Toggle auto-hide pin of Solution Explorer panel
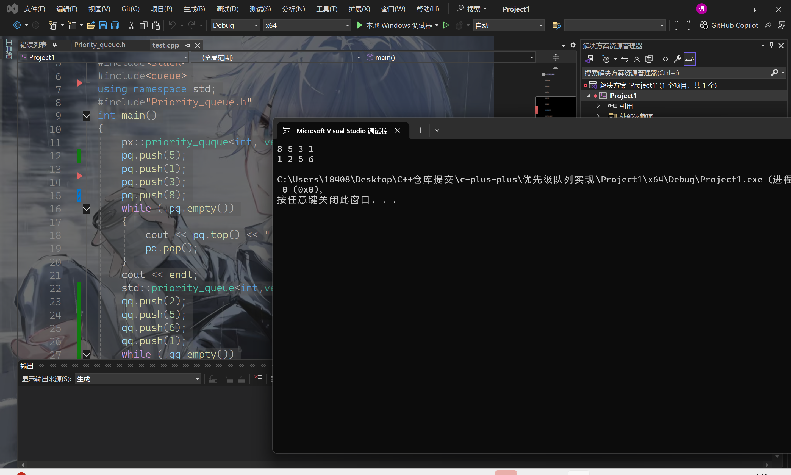Viewport: 791px width, 475px height. click(x=772, y=45)
